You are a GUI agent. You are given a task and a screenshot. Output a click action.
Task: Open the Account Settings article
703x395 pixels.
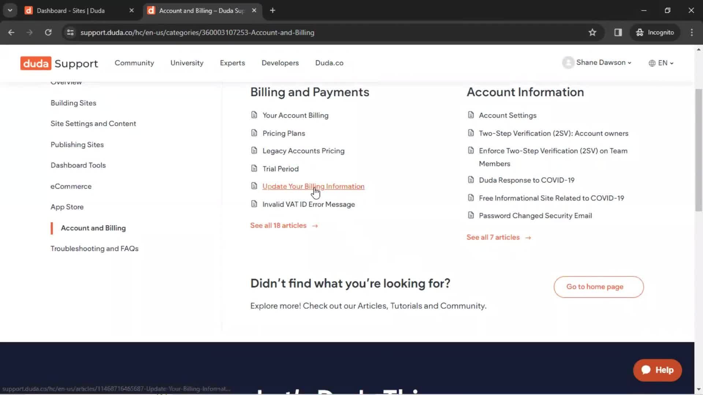coord(507,115)
